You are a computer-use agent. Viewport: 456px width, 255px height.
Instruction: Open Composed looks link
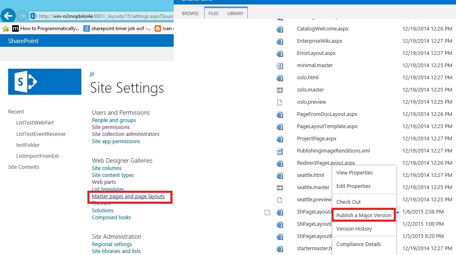111,218
